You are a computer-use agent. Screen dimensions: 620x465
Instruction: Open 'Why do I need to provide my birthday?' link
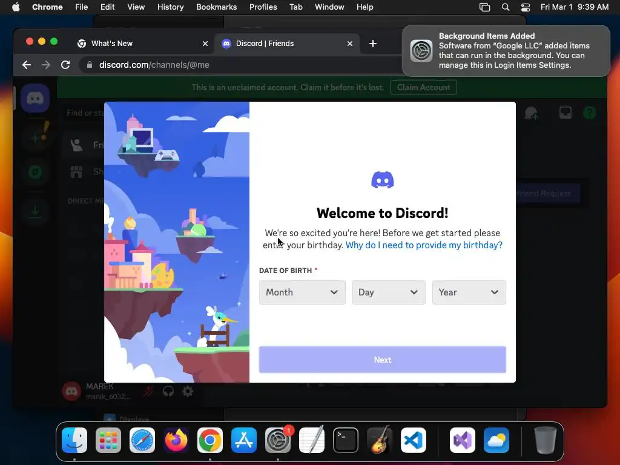pos(424,245)
